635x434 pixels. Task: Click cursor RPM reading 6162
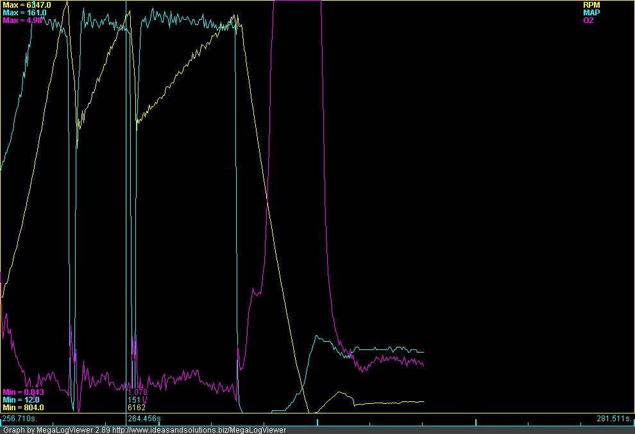pyautogui.click(x=136, y=407)
